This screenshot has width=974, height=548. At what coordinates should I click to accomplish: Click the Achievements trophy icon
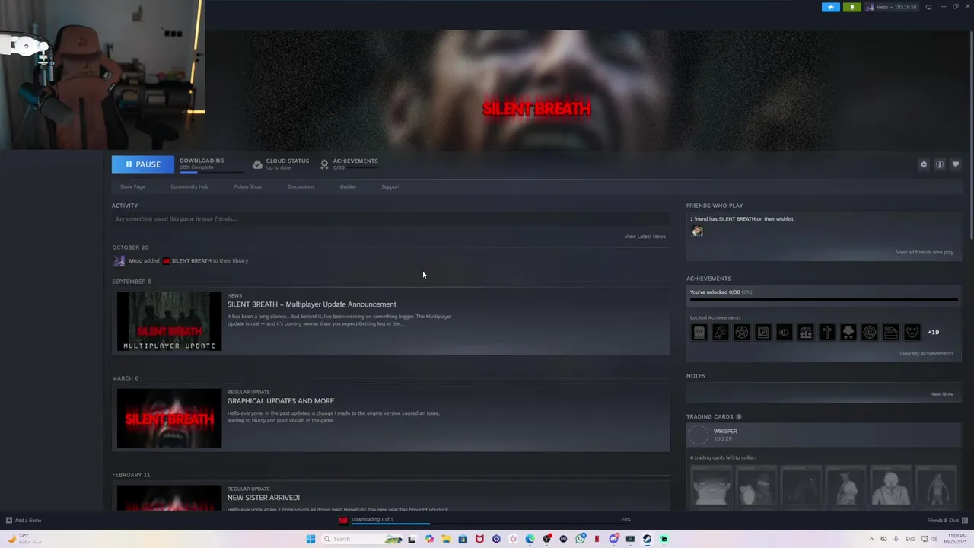(x=324, y=164)
